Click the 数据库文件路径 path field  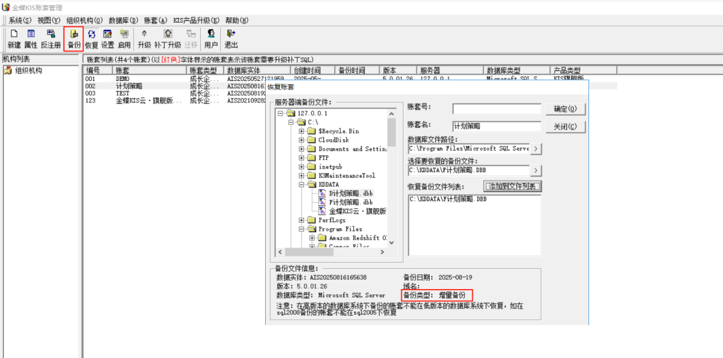pos(469,149)
